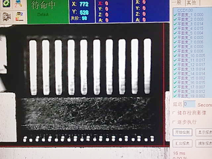The width and height of the screenshot is (212, 159).
Task: Toggle the 逐步执行 checkbox
Action: (x=174, y=122)
